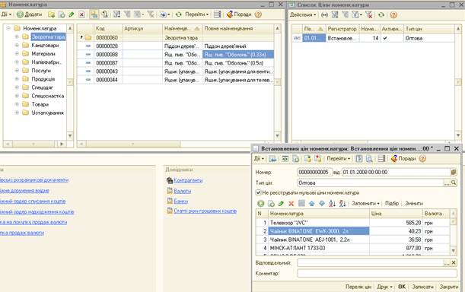465x292 pixels.
Task: Expand the Канцтовари tree folder
Action: tap(17, 45)
